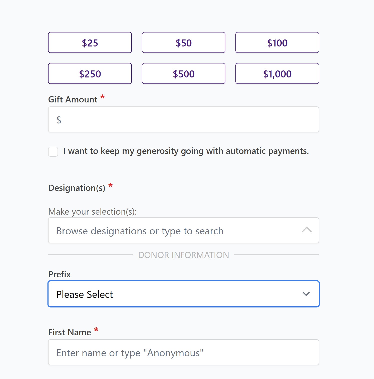The image size is (374, 379).
Task: Click the Prefix dropdown chevron arrow
Action: (x=306, y=294)
